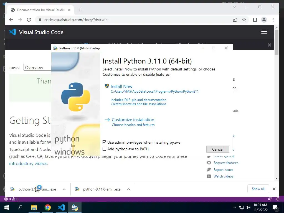Bookmark this page with the star icon
Viewport: 284px width, 213px height.
(244, 20)
